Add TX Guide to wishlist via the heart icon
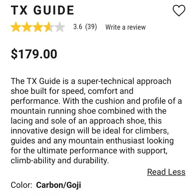Viewport: 196px width, 196px height. (179, 10)
